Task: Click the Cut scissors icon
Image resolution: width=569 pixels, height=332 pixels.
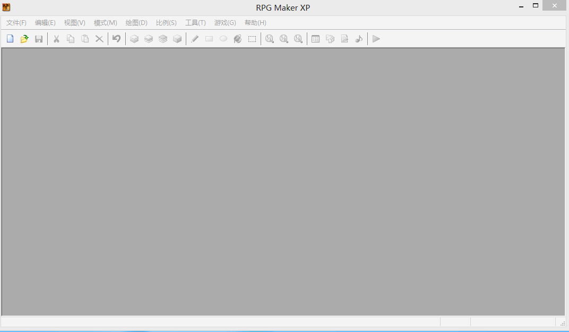Action: click(x=56, y=39)
